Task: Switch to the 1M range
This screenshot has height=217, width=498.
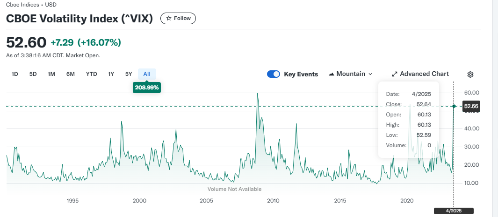Action: pyautogui.click(x=51, y=74)
